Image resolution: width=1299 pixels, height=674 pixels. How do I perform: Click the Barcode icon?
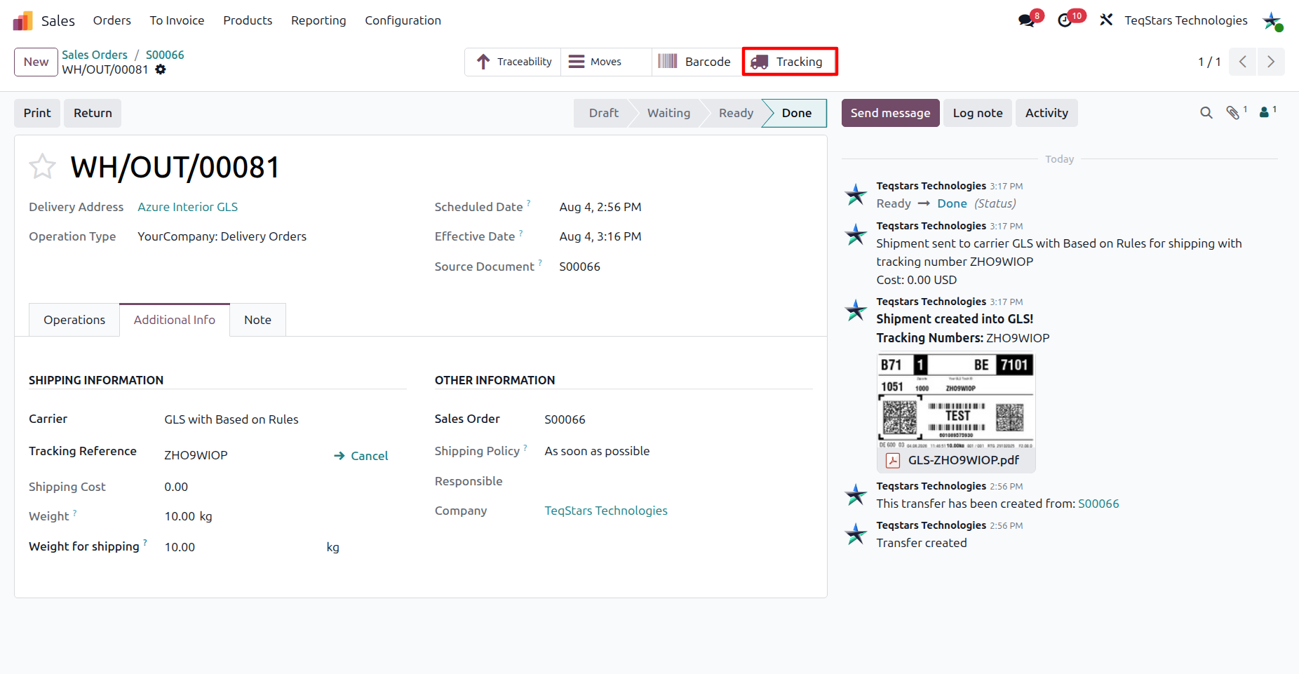click(668, 62)
